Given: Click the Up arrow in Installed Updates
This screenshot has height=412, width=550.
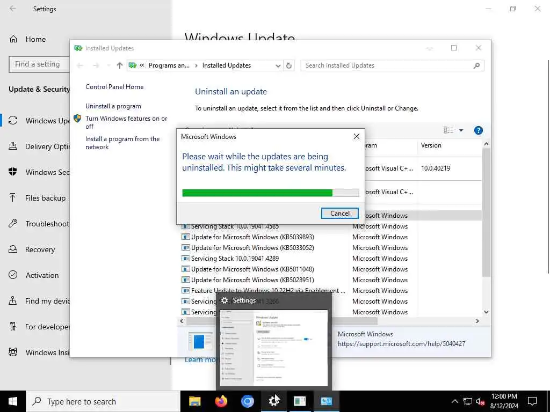Looking at the screenshot, I should tap(120, 65).
